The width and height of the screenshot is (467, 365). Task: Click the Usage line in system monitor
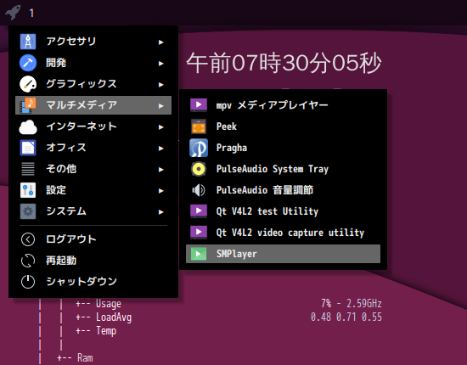(98, 304)
